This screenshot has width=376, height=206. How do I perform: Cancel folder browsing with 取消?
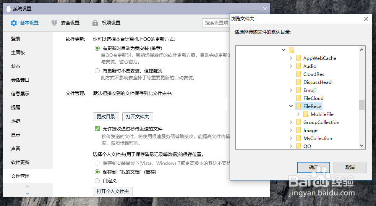pos(350,167)
